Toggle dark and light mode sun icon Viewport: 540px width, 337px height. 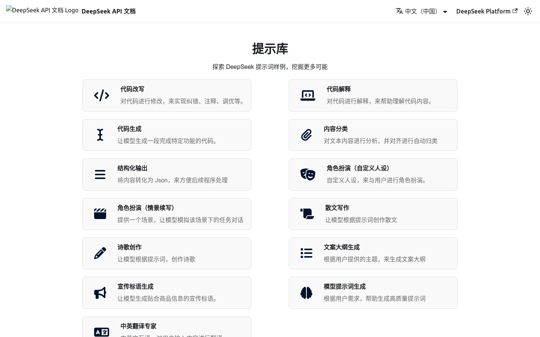528,11
